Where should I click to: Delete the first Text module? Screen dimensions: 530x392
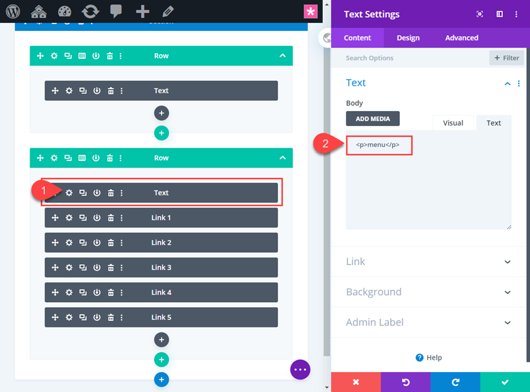[111, 90]
